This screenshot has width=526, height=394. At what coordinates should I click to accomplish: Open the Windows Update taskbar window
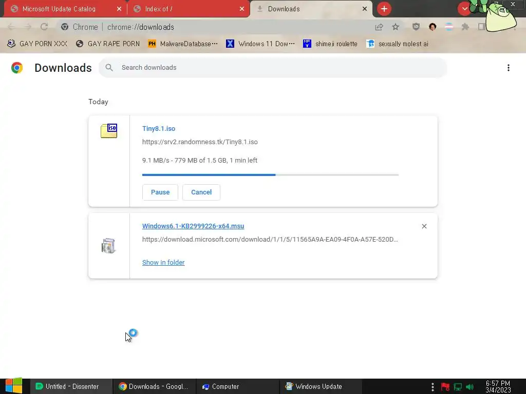tap(321, 387)
